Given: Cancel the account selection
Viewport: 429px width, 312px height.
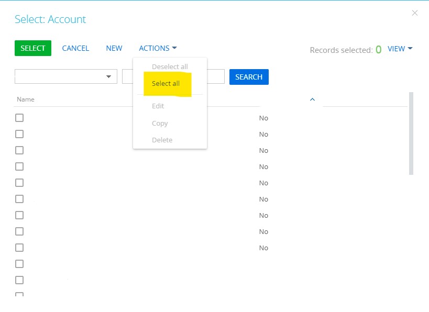Looking at the screenshot, I should [x=75, y=48].
